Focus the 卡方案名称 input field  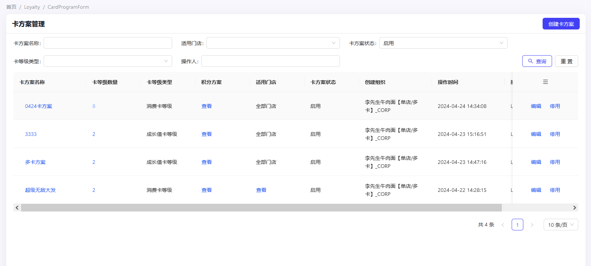tap(108, 43)
